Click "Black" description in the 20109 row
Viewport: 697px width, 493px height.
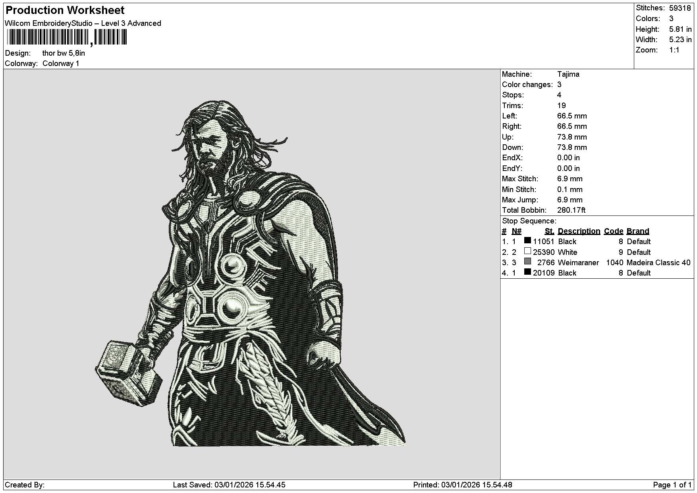(x=567, y=273)
